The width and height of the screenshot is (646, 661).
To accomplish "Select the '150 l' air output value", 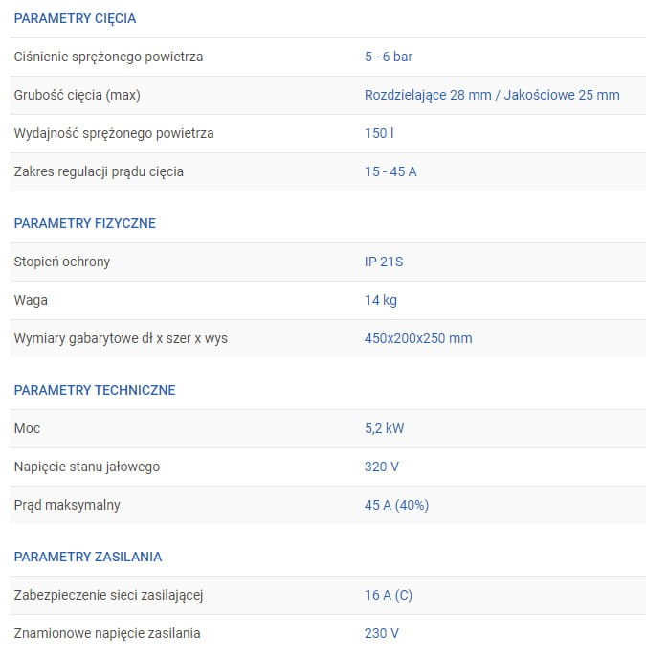I will click(379, 133).
